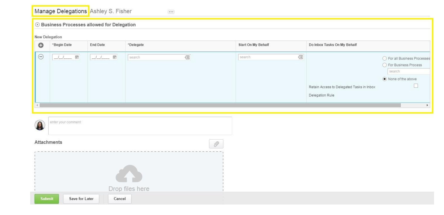Click the New Delegation label
This screenshot has width=444, height=215.
[x=48, y=37]
